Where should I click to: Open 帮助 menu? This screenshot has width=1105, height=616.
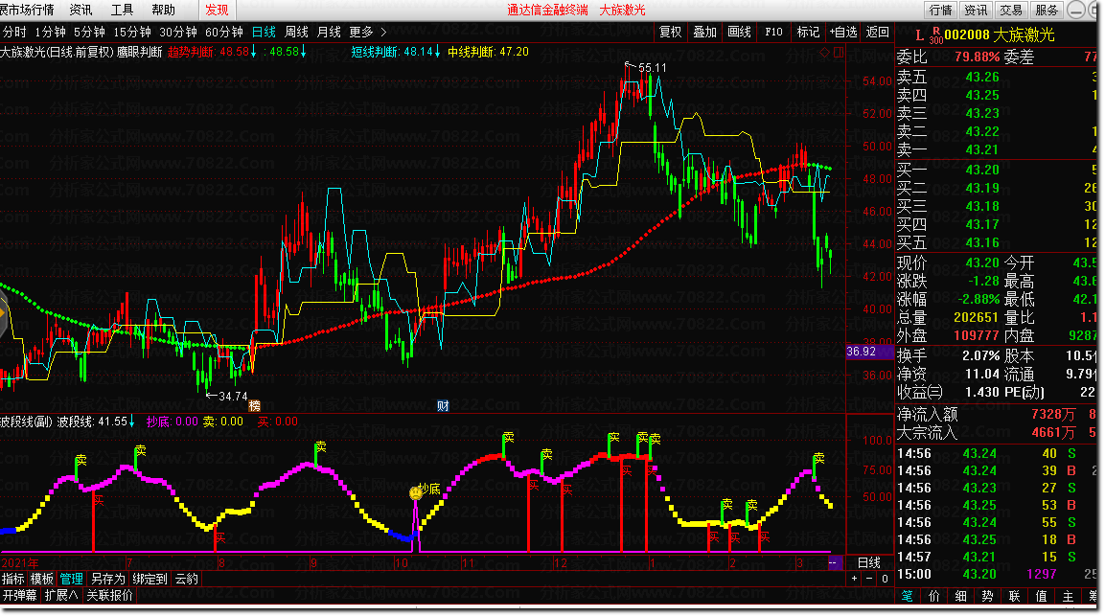coord(164,10)
